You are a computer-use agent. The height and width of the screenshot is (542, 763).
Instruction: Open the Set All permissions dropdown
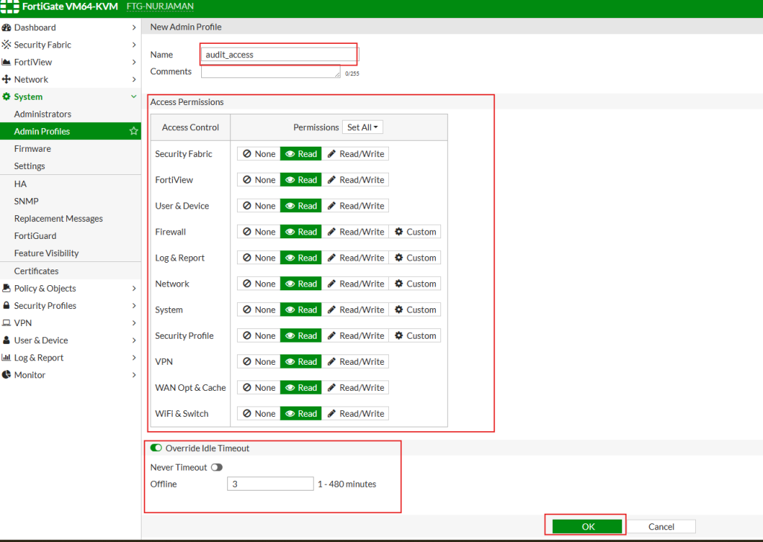point(363,127)
